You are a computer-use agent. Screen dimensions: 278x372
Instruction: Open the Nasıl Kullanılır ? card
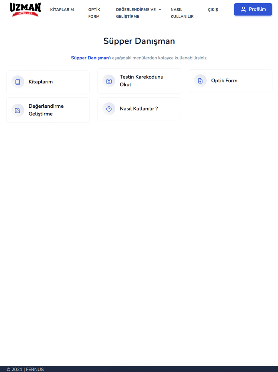coord(139,109)
